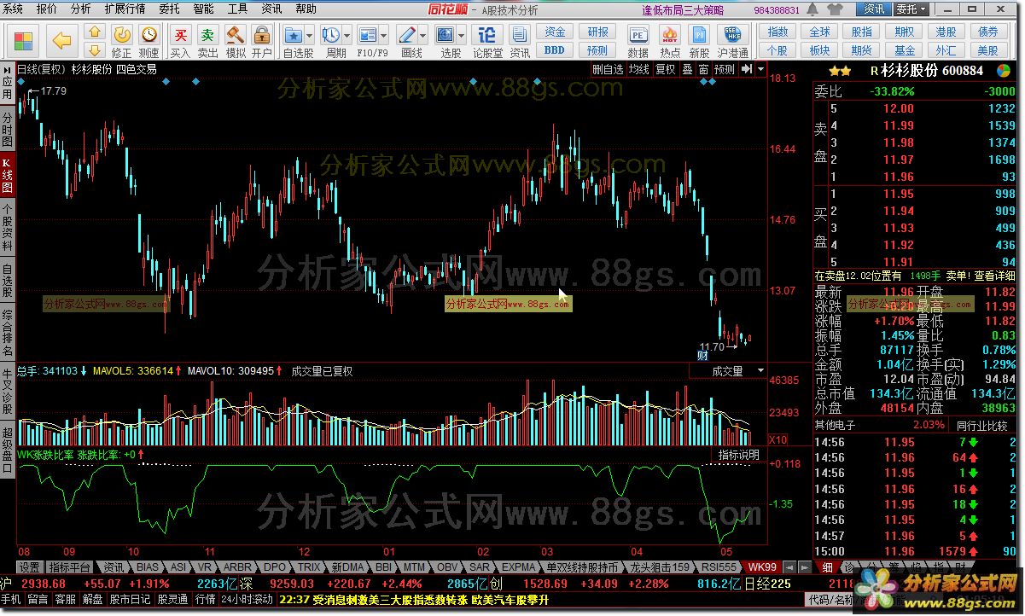The image size is (1025, 616).
Task: Switch to the 分时图 side tab
Action: point(8,130)
